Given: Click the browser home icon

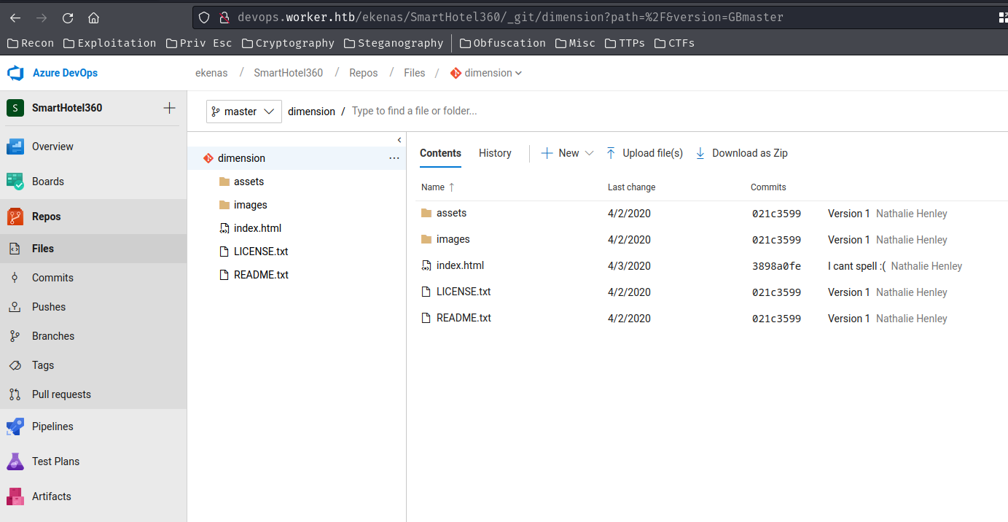Looking at the screenshot, I should click(93, 17).
